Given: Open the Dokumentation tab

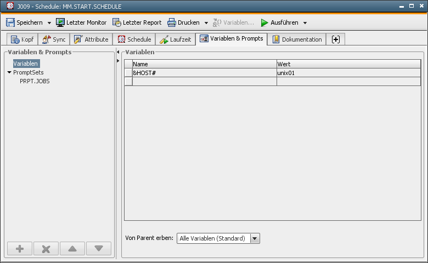Looking at the screenshot, I should click(297, 39).
